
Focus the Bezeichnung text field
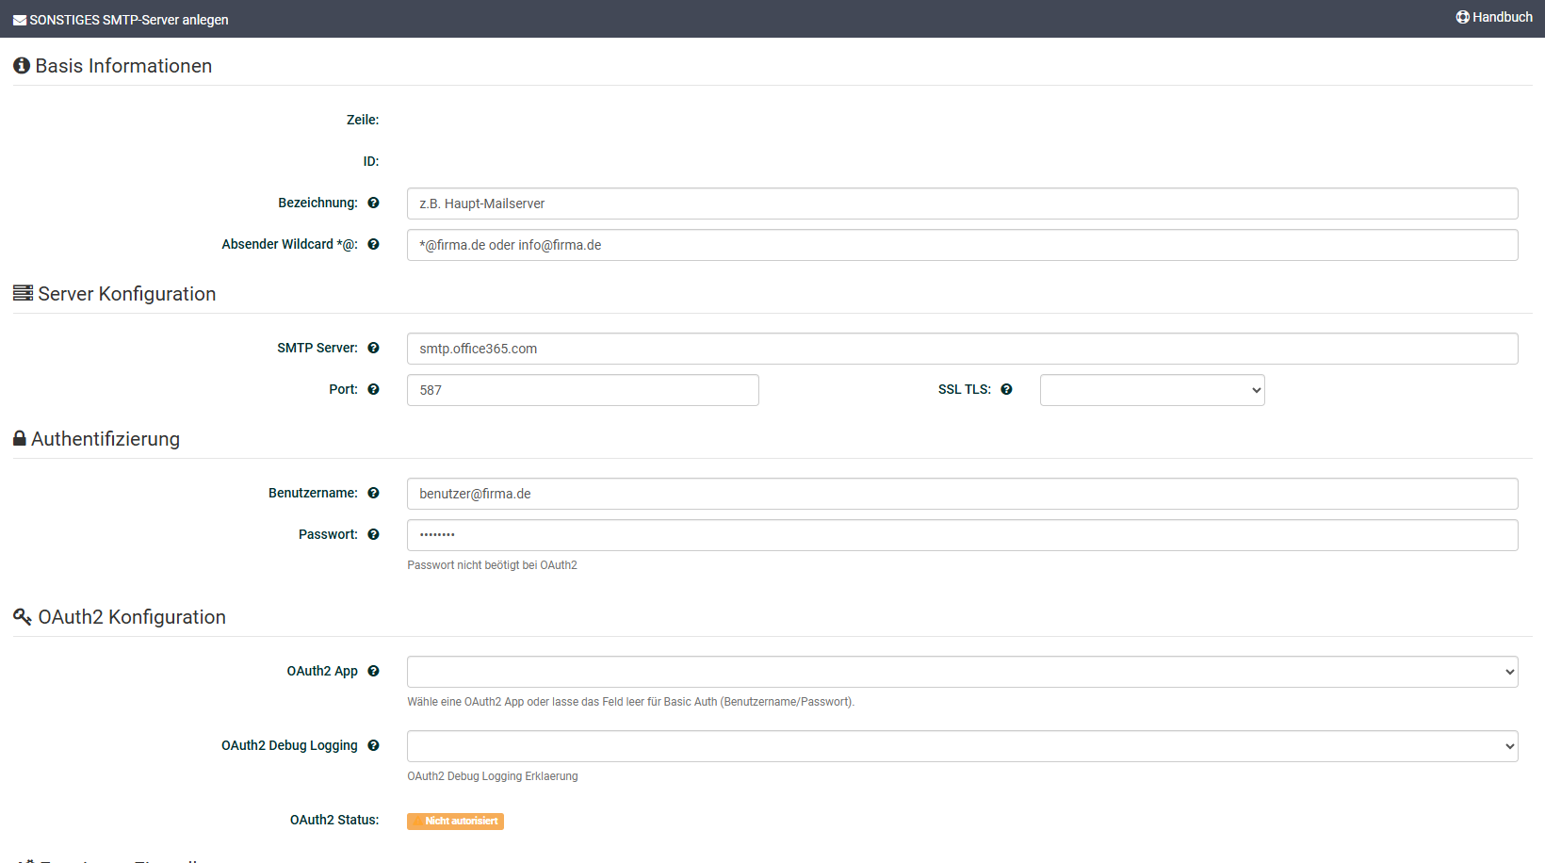click(x=961, y=204)
